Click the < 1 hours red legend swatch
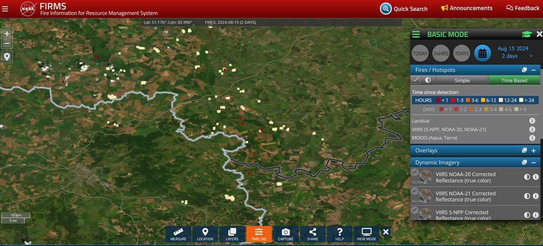The height and width of the screenshot is (246, 543). pyautogui.click(x=439, y=100)
